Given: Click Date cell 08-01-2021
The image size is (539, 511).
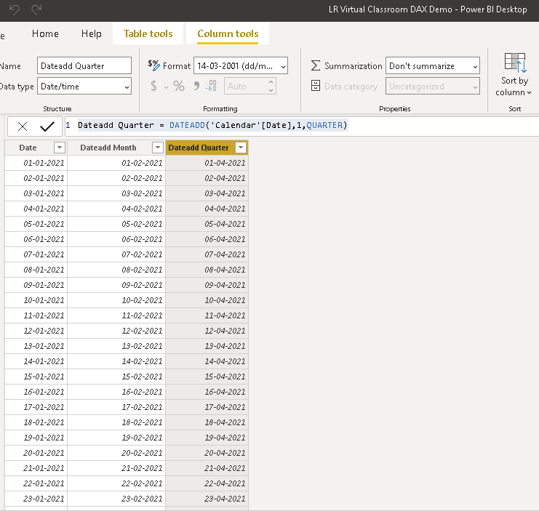Looking at the screenshot, I should (x=36, y=270).
